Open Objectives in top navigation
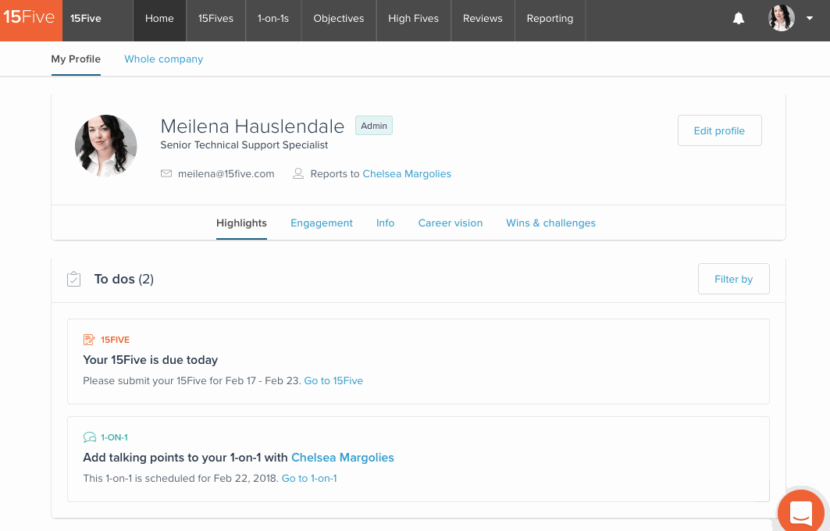 point(339,19)
